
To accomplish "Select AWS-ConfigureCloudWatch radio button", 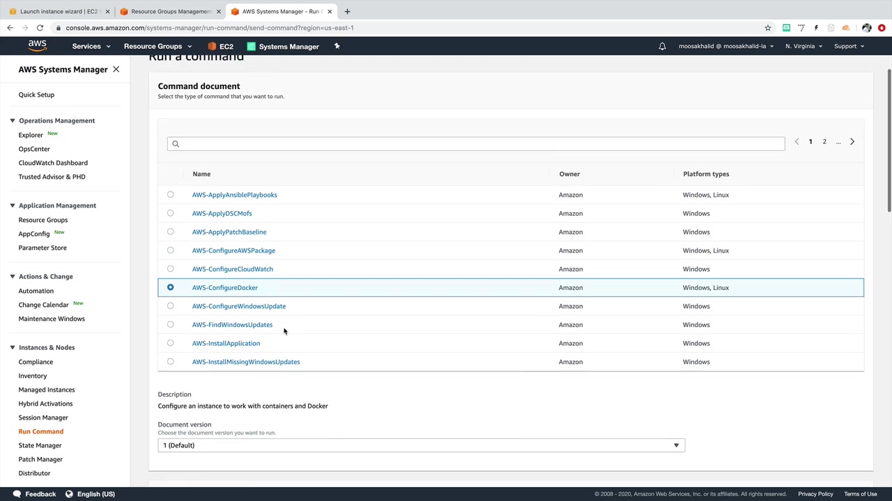I will tap(171, 269).
